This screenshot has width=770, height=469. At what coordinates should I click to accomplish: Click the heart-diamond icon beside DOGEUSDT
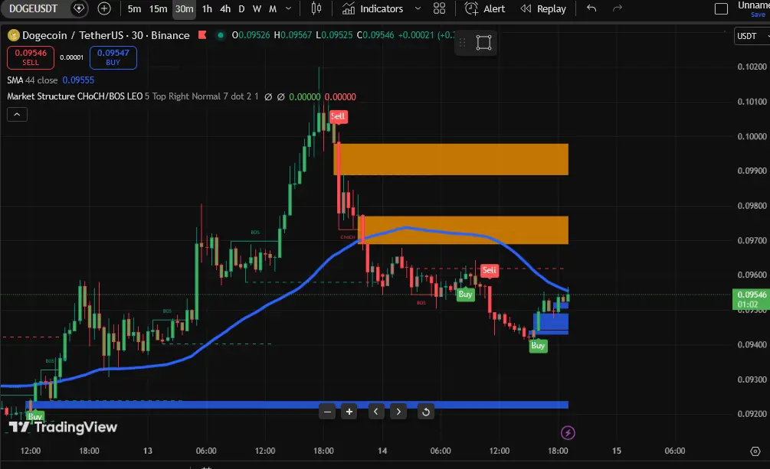click(79, 8)
